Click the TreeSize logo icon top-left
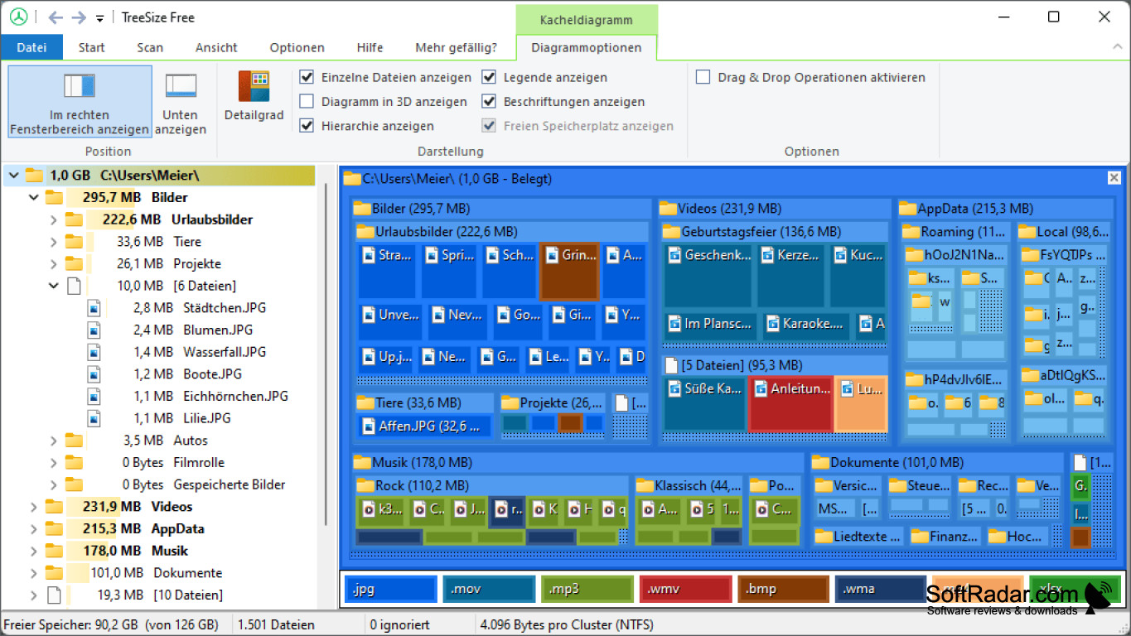The width and height of the screenshot is (1131, 636). [18, 17]
